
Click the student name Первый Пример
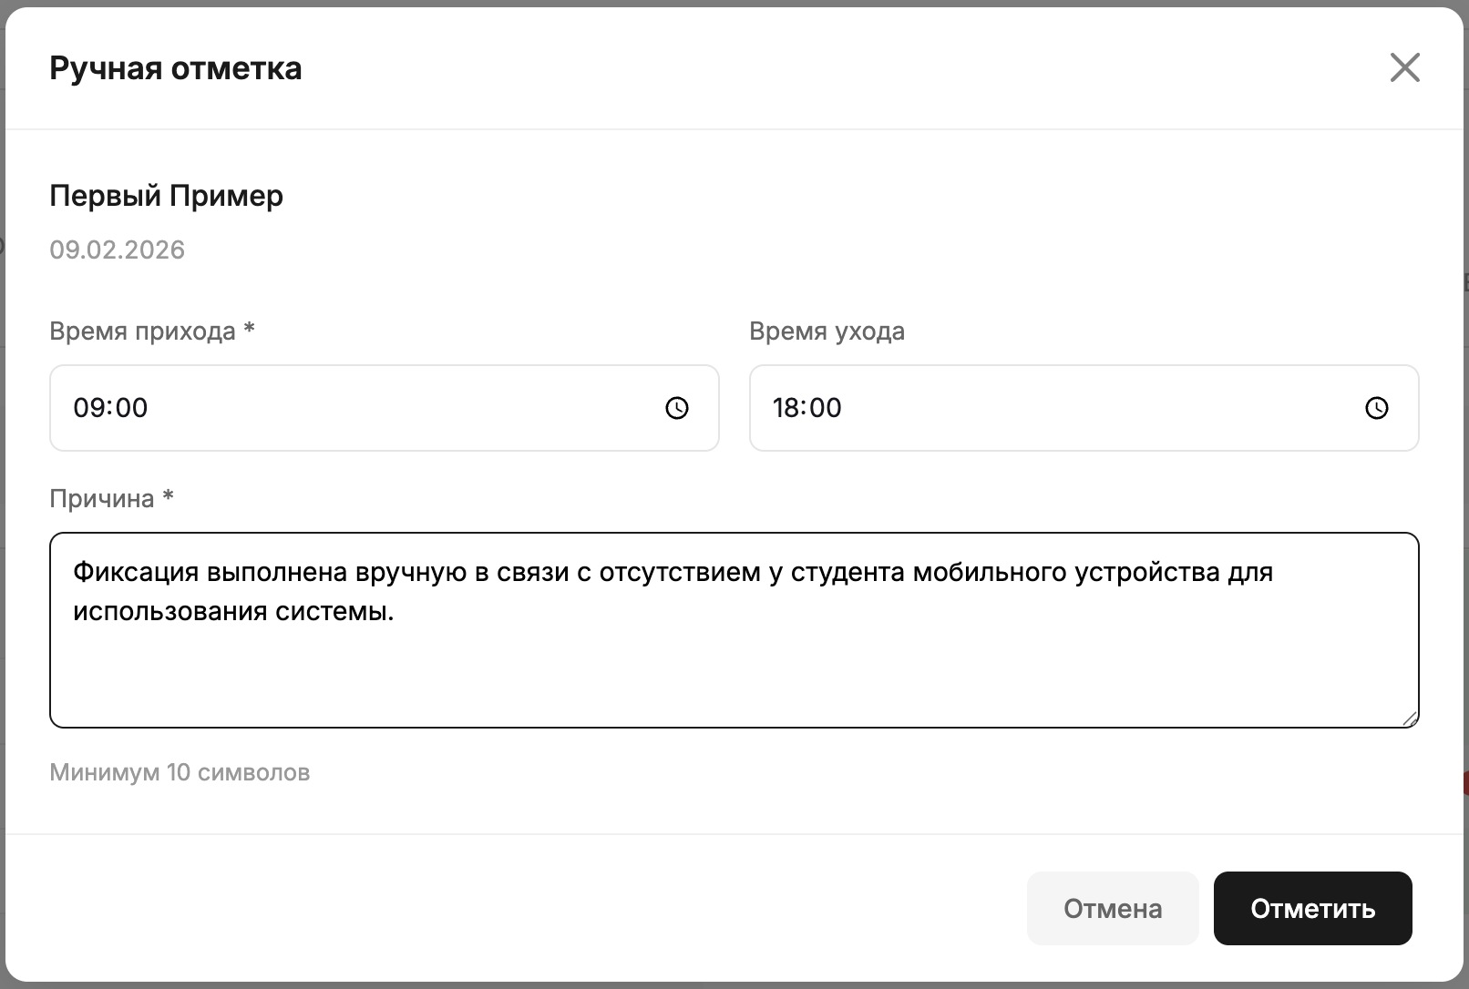click(x=167, y=195)
